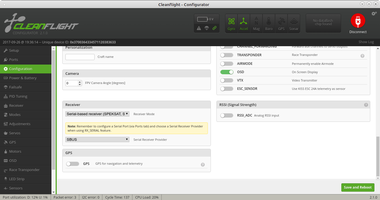380x200 pixels.
Task: Click the Accel sensor icon
Action: click(244, 23)
